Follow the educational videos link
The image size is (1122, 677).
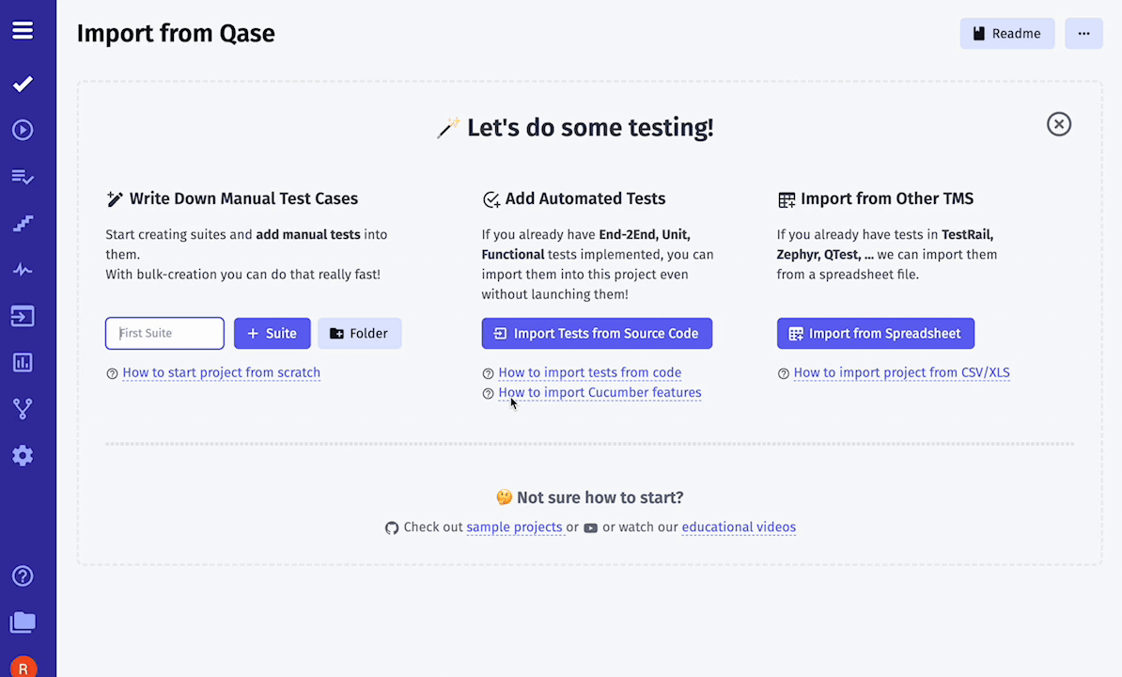739,527
